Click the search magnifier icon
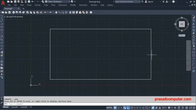Viewport: 196px width, 110px height. [x=142, y=2]
